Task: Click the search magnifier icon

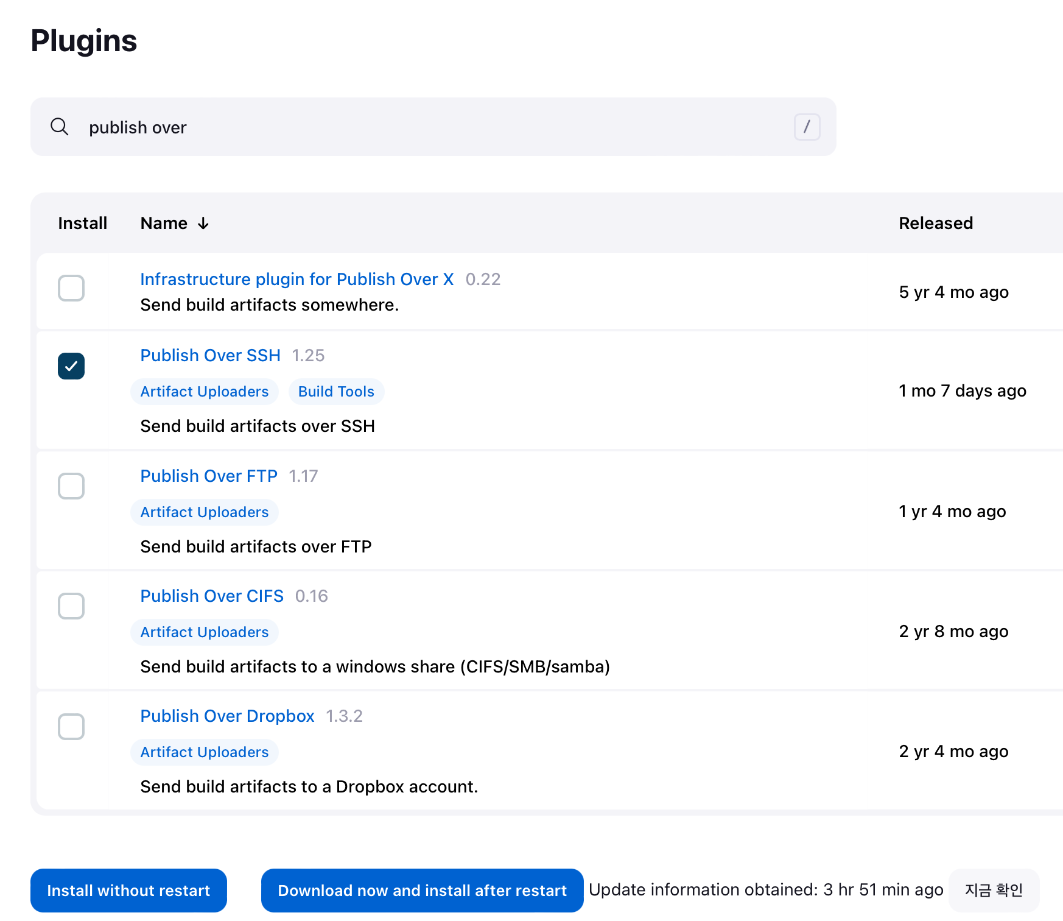Action: [x=59, y=127]
